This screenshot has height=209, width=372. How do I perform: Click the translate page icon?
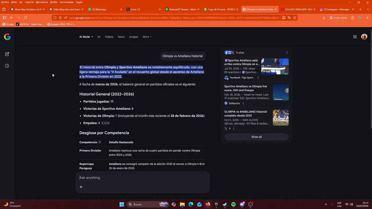point(289,18)
